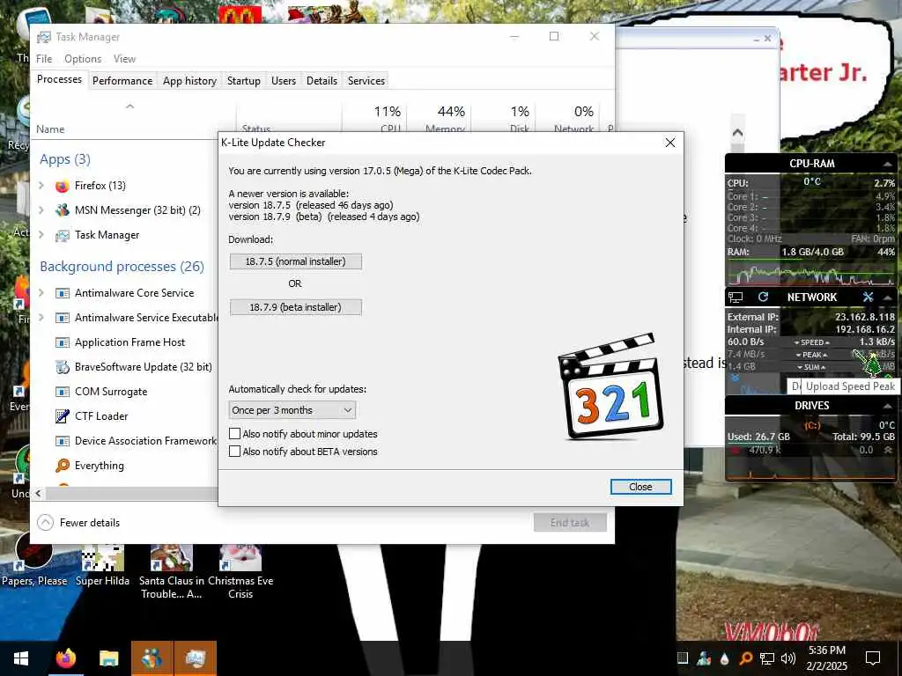Click the network adapter icon in the NETWORK gadget
The height and width of the screenshot is (676, 902).
click(x=736, y=298)
